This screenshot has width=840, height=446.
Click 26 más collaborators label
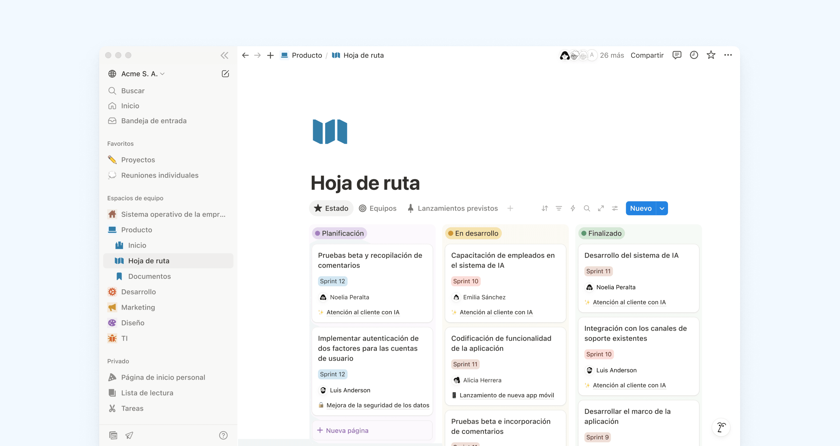(612, 55)
